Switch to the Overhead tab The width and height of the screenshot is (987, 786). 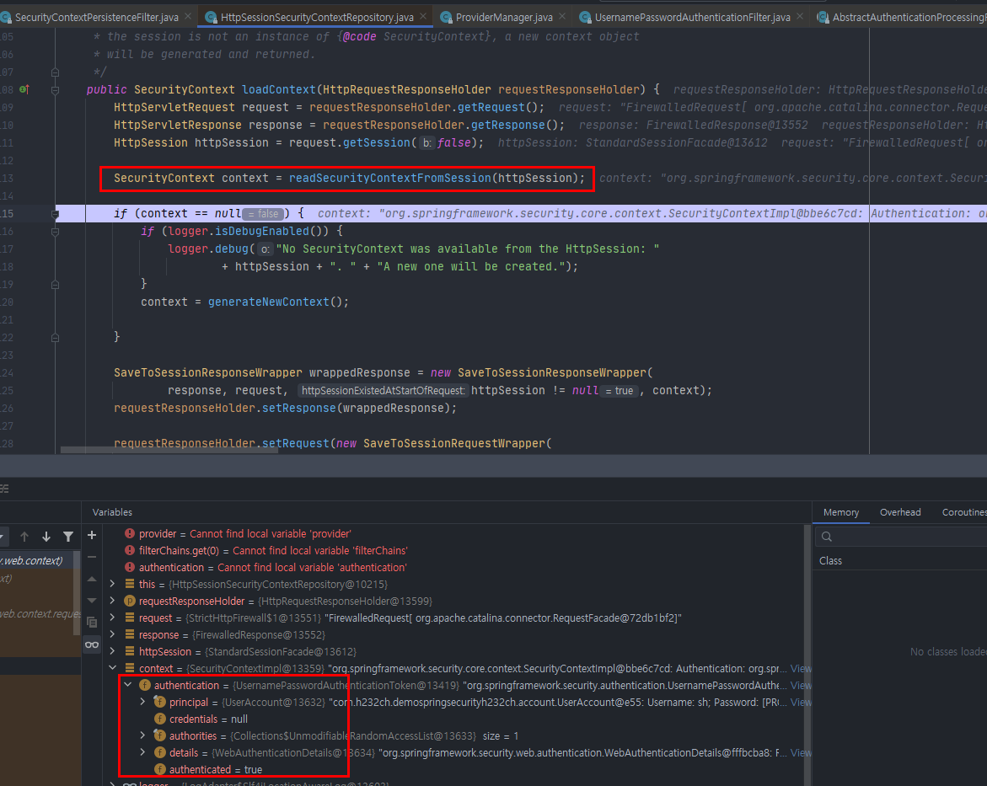pyautogui.click(x=900, y=512)
